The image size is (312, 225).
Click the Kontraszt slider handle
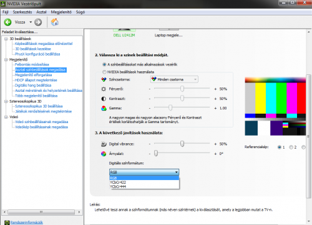pos(182,98)
